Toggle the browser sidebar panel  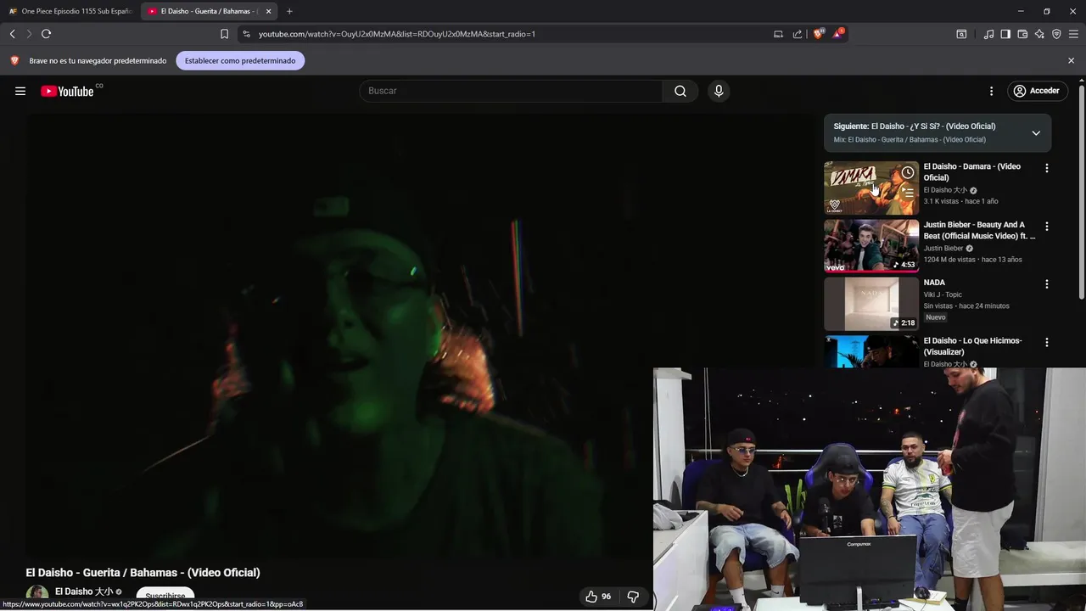click(1005, 34)
